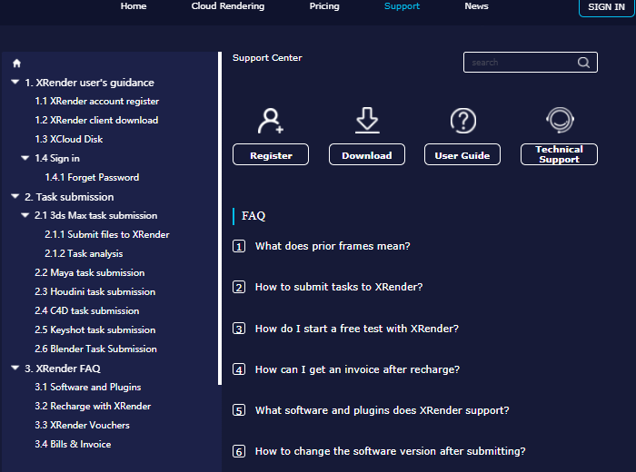Click the number 1 FAQ icon
This screenshot has height=472, width=636.
tap(239, 246)
